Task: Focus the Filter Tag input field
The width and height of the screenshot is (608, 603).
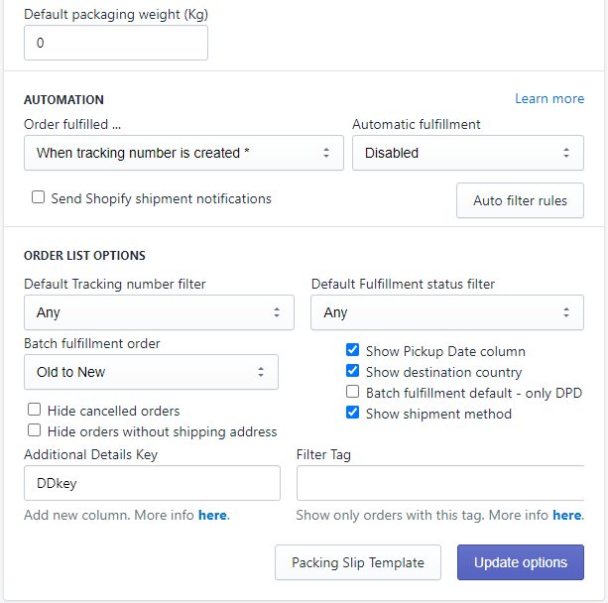Action: 440,483
